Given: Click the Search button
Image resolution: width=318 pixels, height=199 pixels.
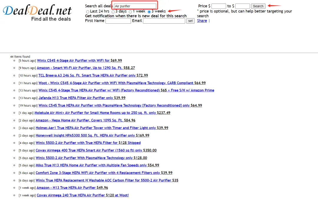Looking at the screenshot, I should pos(258,6).
